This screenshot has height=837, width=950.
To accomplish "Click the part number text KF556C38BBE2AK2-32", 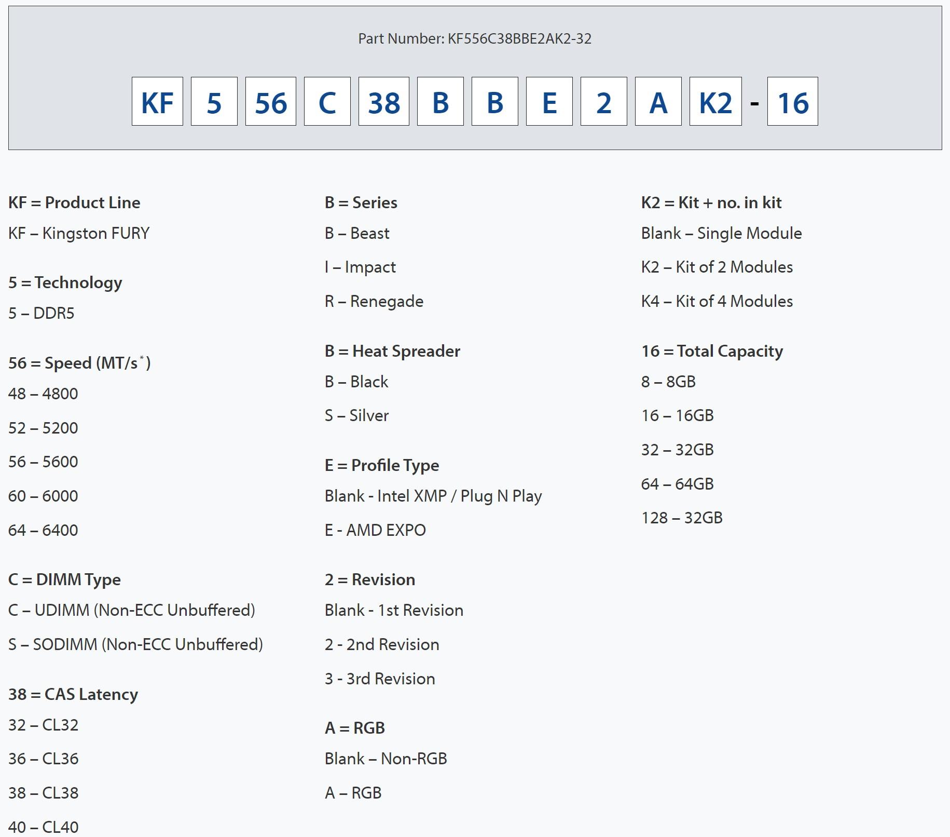I will pyautogui.click(x=474, y=39).
